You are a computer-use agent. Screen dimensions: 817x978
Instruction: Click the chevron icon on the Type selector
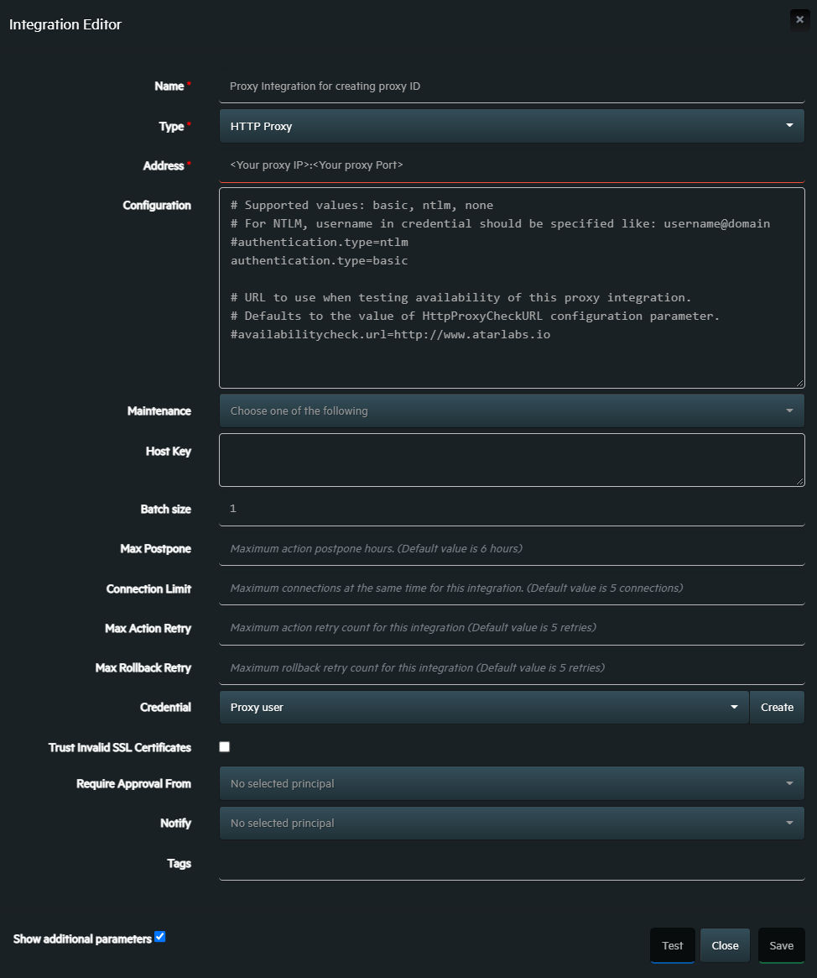[789, 125]
